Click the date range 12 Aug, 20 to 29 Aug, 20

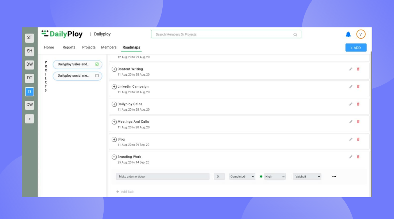[x=134, y=57]
